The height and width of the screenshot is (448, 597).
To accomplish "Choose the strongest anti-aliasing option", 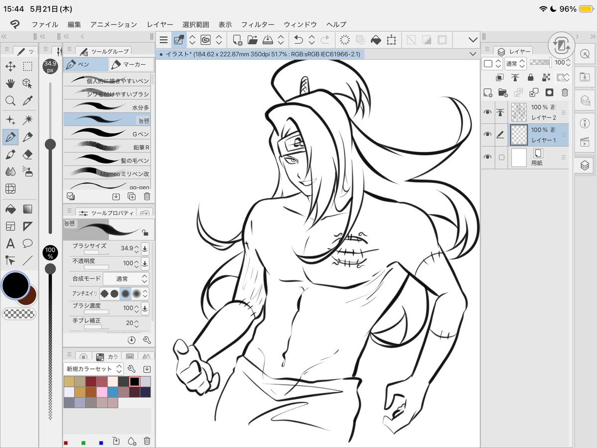I will point(136,294).
